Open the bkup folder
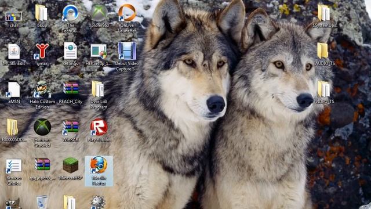The image size is (371, 209). (41, 13)
